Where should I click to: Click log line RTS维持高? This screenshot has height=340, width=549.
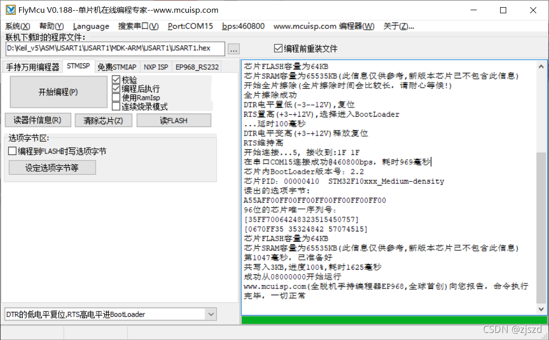click(x=263, y=143)
